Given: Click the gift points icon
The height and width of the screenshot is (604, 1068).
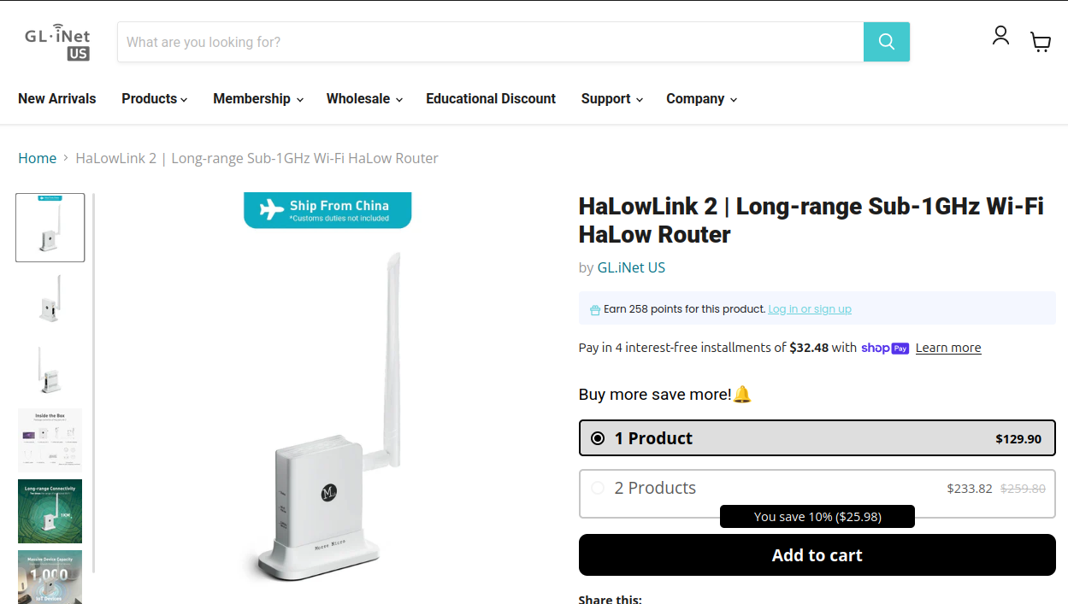Looking at the screenshot, I should [595, 309].
